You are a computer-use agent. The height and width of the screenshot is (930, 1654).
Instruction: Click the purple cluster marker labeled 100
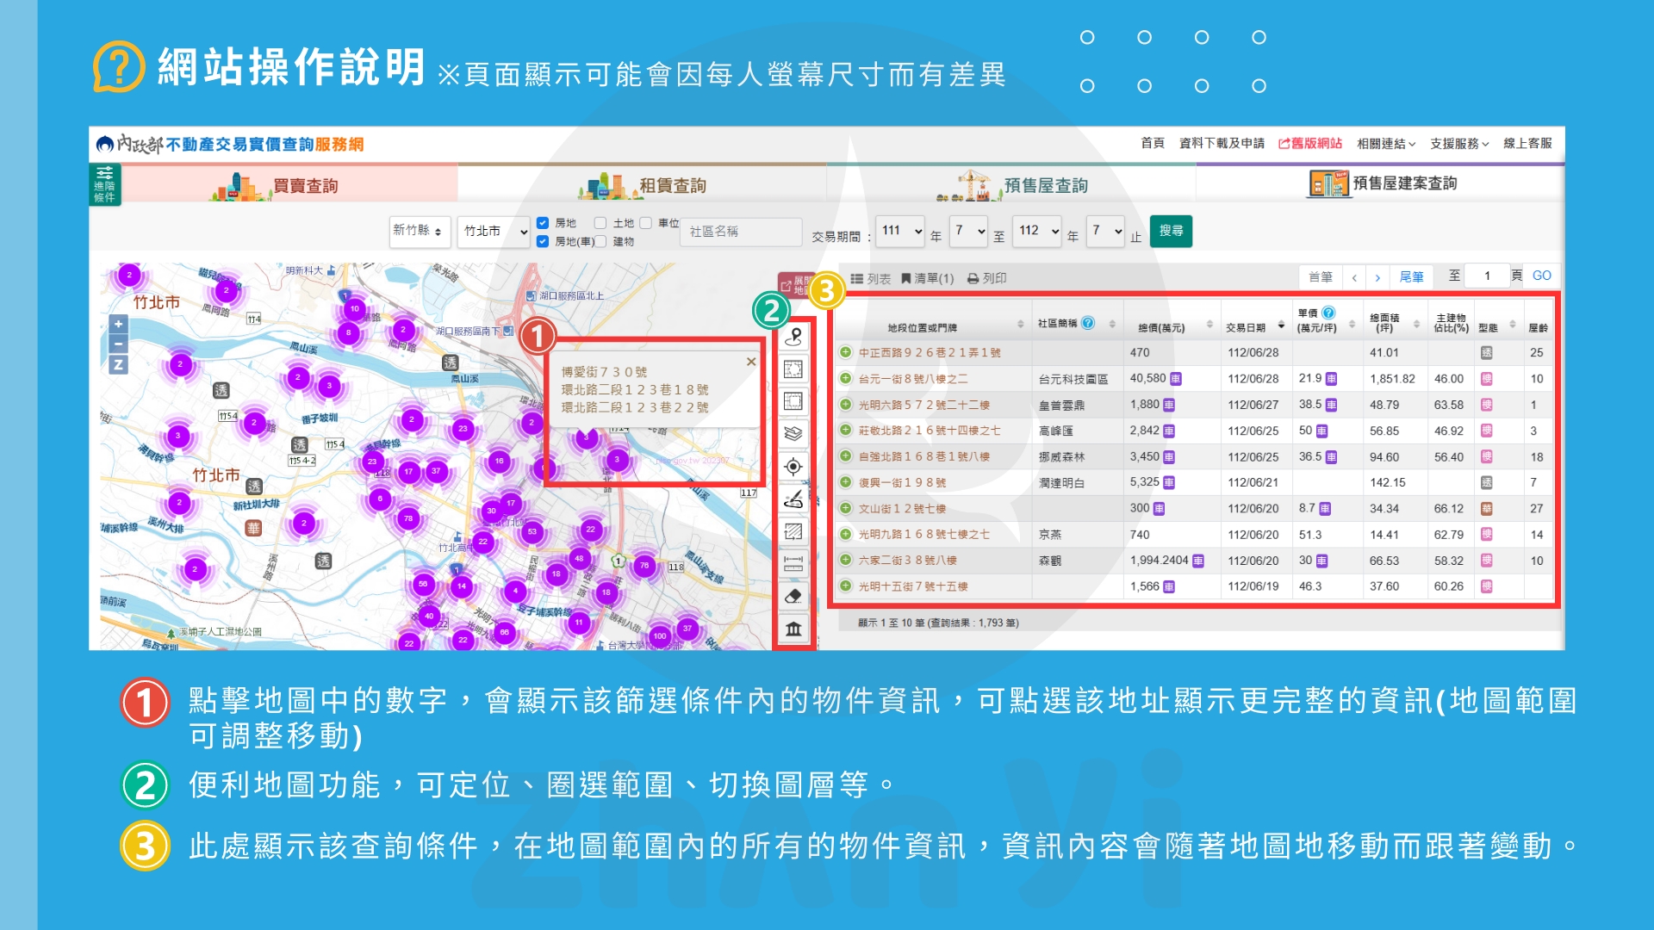(659, 636)
